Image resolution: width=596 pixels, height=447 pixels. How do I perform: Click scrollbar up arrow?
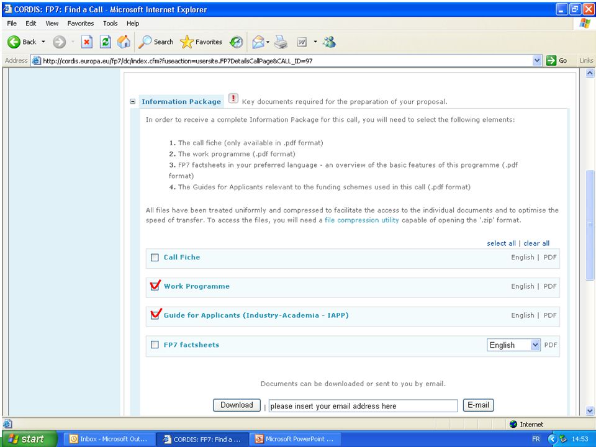[590, 73]
